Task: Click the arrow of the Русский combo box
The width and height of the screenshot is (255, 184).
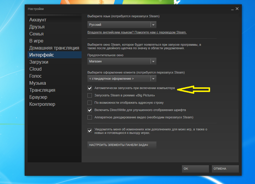Action: pyautogui.click(x=153, y=25)
